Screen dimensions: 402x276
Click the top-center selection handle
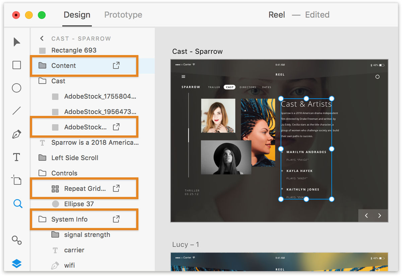tap(306, 99)
